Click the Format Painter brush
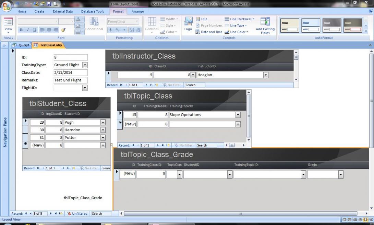Viewport: 374px width, 225px height. (63, 30)
